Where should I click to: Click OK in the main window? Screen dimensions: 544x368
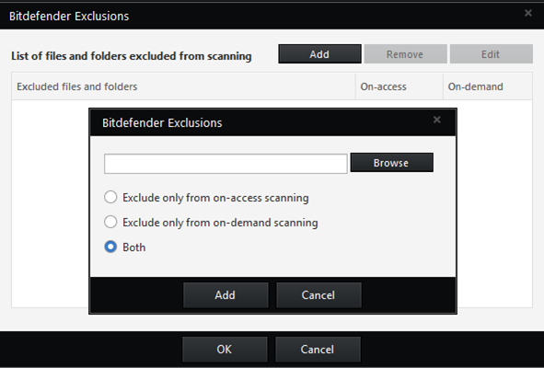click(225, 350)
